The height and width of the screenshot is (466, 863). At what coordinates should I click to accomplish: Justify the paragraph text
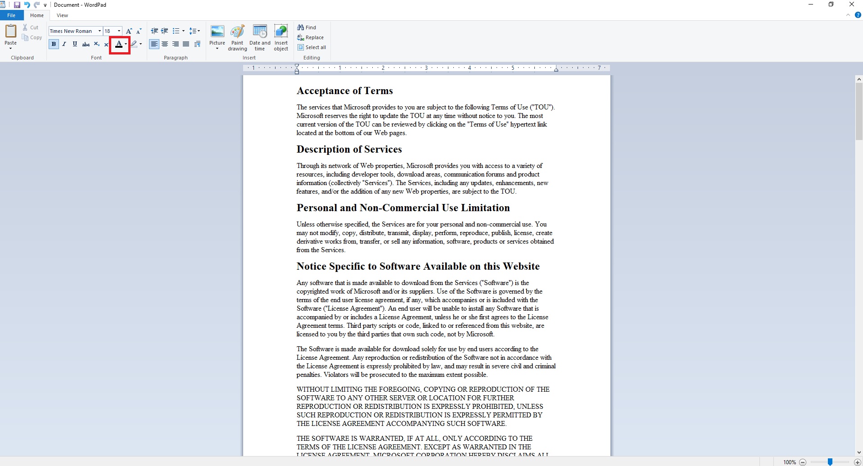pyautogui.click(x=186, y=44)
